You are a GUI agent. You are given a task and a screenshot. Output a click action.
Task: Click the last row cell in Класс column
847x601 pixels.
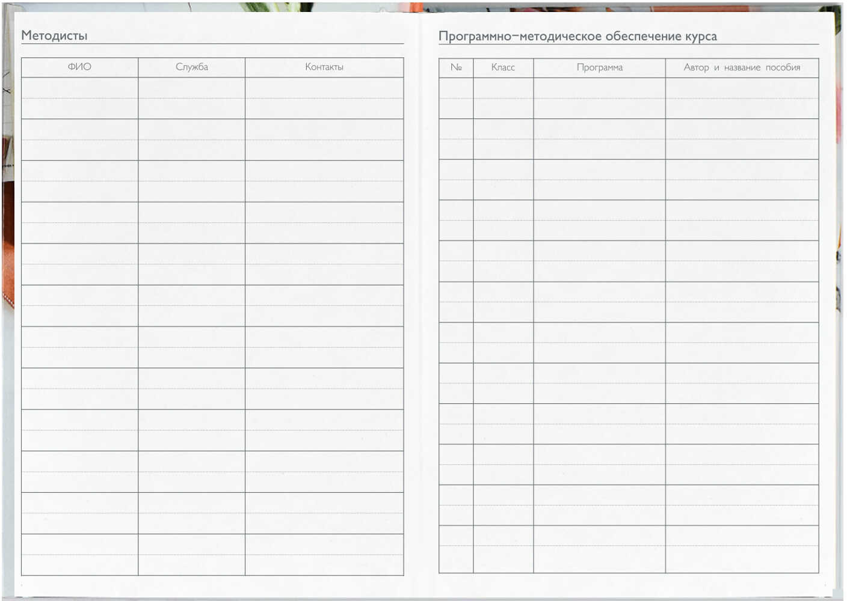pyautogui.click(x=503, y=549)
